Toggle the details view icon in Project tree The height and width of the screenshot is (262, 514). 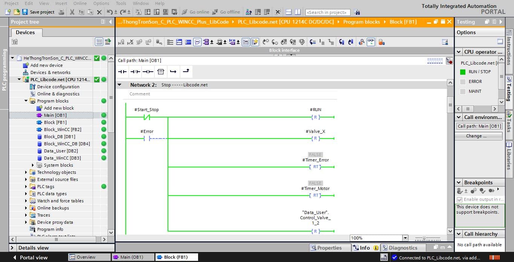pyautogui.click(x=99, y=42)
